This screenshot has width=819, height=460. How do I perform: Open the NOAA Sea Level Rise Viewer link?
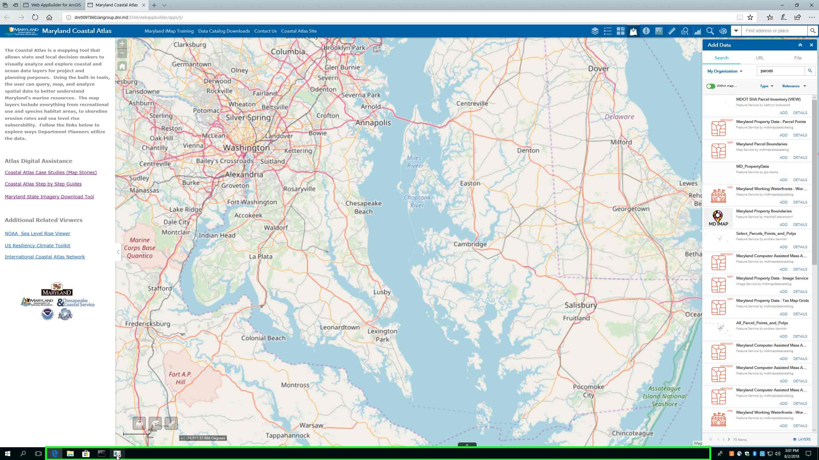tap(37, 233)
